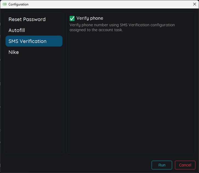
Task: Click the Verify phone label text
Action: tap(90, 18)
